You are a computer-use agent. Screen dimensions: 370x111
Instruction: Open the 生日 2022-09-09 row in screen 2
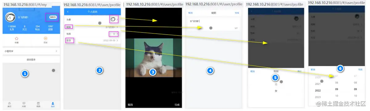[92, 40]
